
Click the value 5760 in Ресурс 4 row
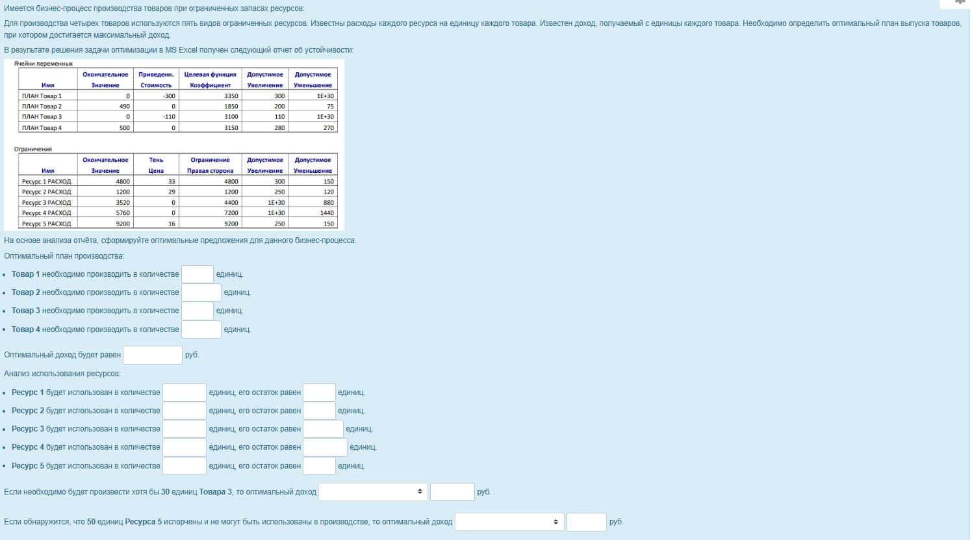(x=123, y=213)
